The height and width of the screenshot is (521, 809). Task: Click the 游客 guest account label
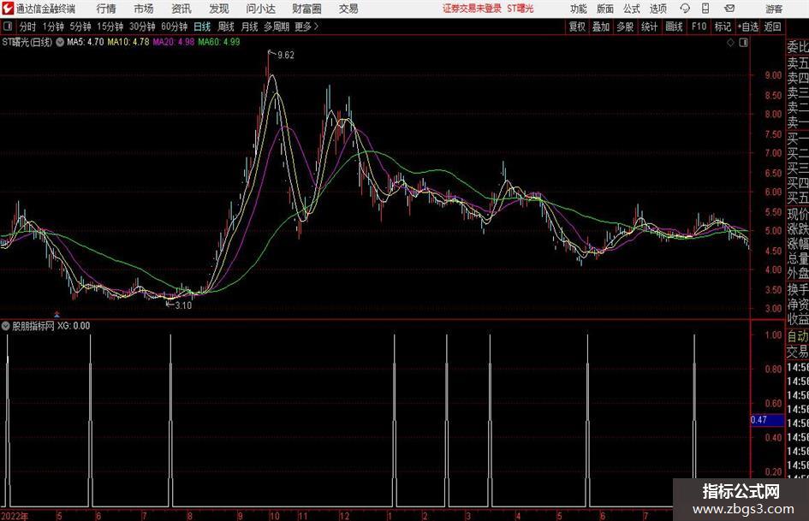tap(773, 9)
